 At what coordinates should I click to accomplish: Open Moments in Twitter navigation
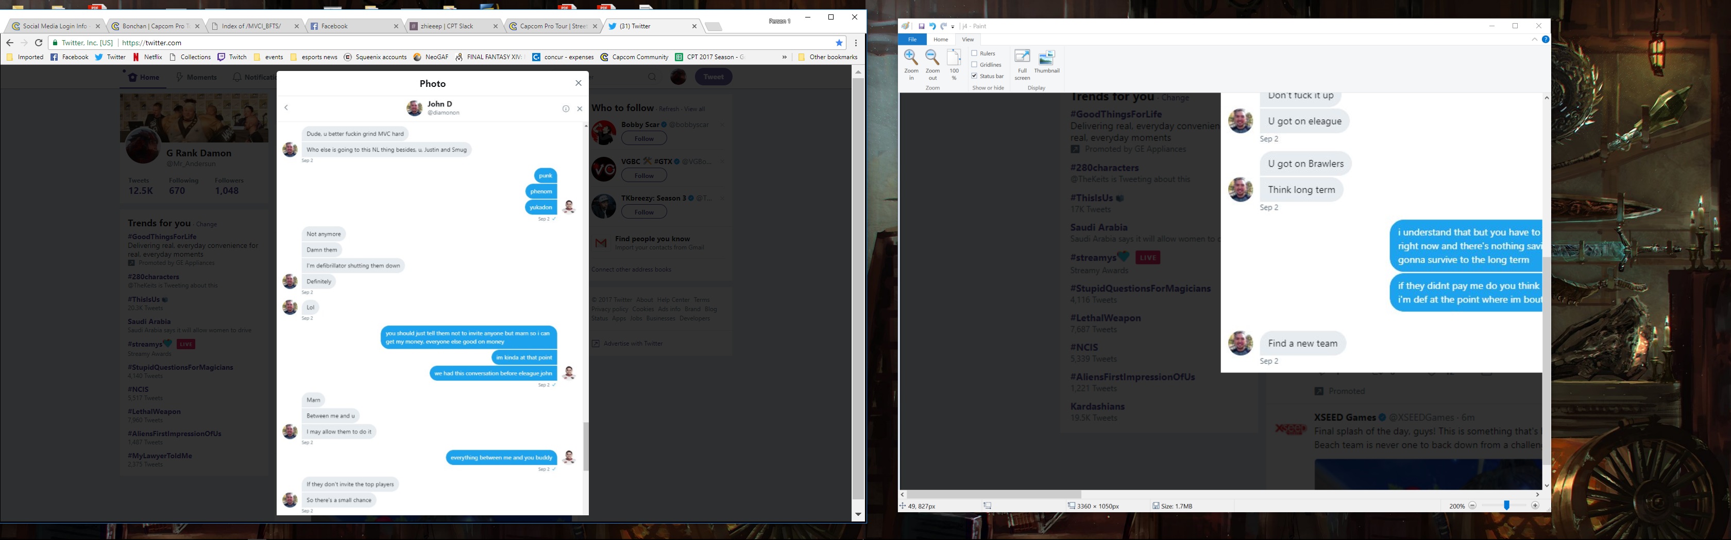(196, 77)
